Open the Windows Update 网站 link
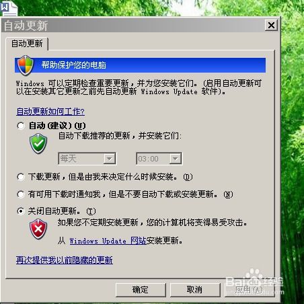This screenshot has height=304, width=304. [108, 241]
